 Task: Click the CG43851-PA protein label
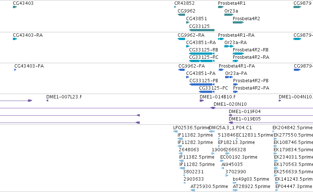[x=201, y=73]
